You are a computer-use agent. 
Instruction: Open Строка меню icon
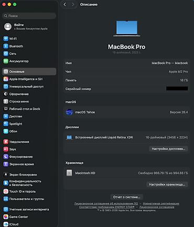pos(6,101)
